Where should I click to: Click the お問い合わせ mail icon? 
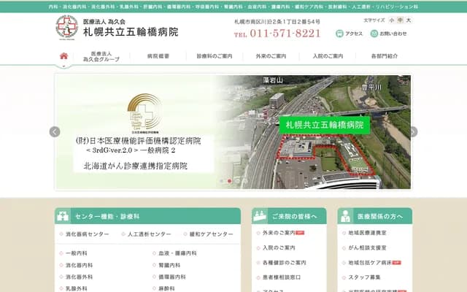[372, 34]
